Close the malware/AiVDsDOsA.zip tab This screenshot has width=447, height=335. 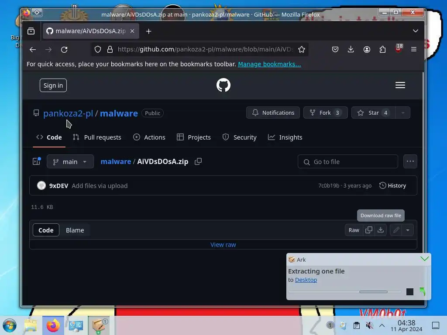[132, 31]
